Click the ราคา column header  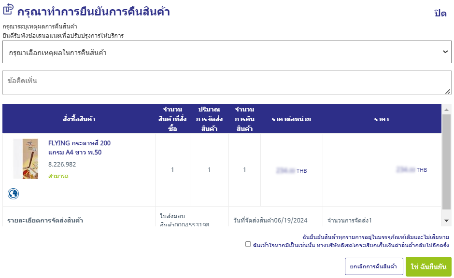382,119
